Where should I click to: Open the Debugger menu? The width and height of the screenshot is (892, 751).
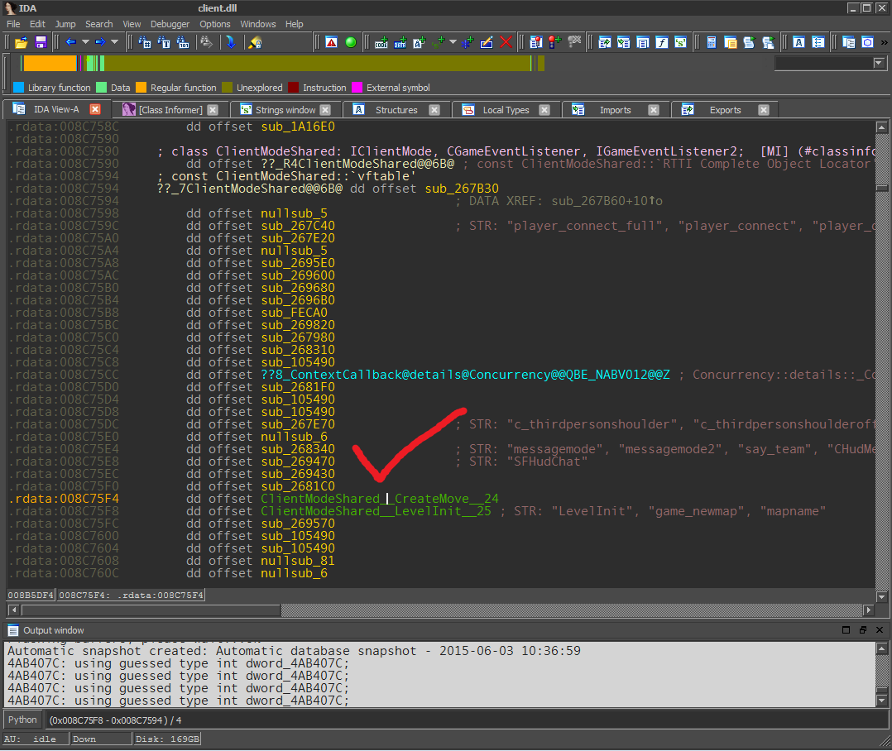pos(170,24)
